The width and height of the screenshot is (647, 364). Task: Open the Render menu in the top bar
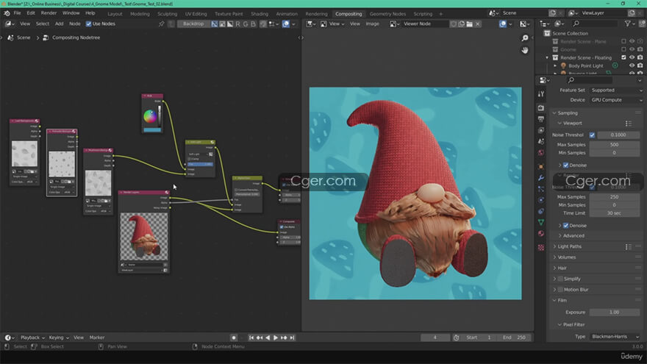[x=49, y=13]
